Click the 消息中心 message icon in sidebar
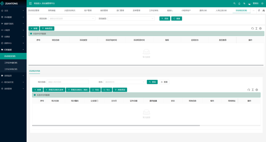Screen dimensions: 266x142 (2, 43)
